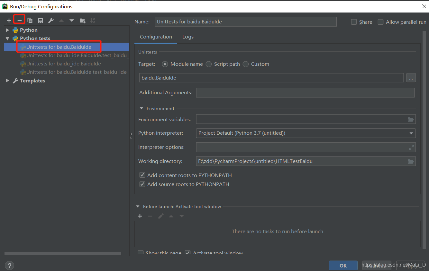Uncheck Add source roots to PYTHONPATH
This screenshot has height=271, width=429.
pos(142,184)
